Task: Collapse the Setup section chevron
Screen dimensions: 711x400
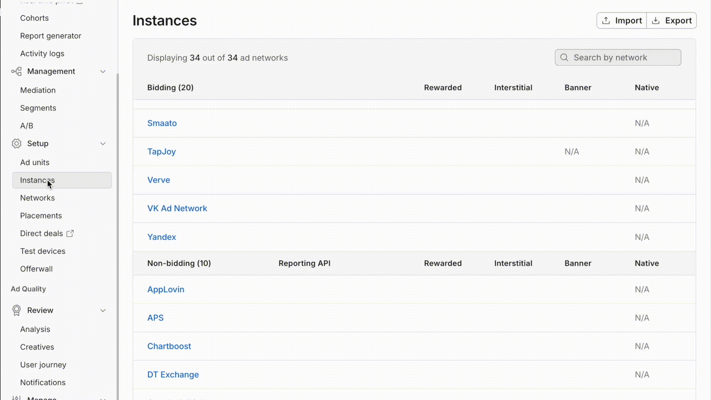Action: pos(103,144)
